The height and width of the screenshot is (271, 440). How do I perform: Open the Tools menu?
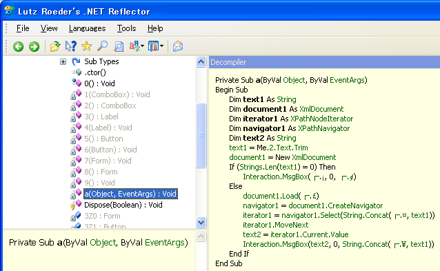click(x=127, y=28)
